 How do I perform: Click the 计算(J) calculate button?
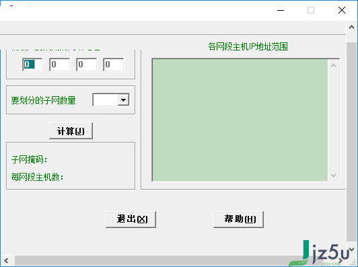click(x=71, y=130)
